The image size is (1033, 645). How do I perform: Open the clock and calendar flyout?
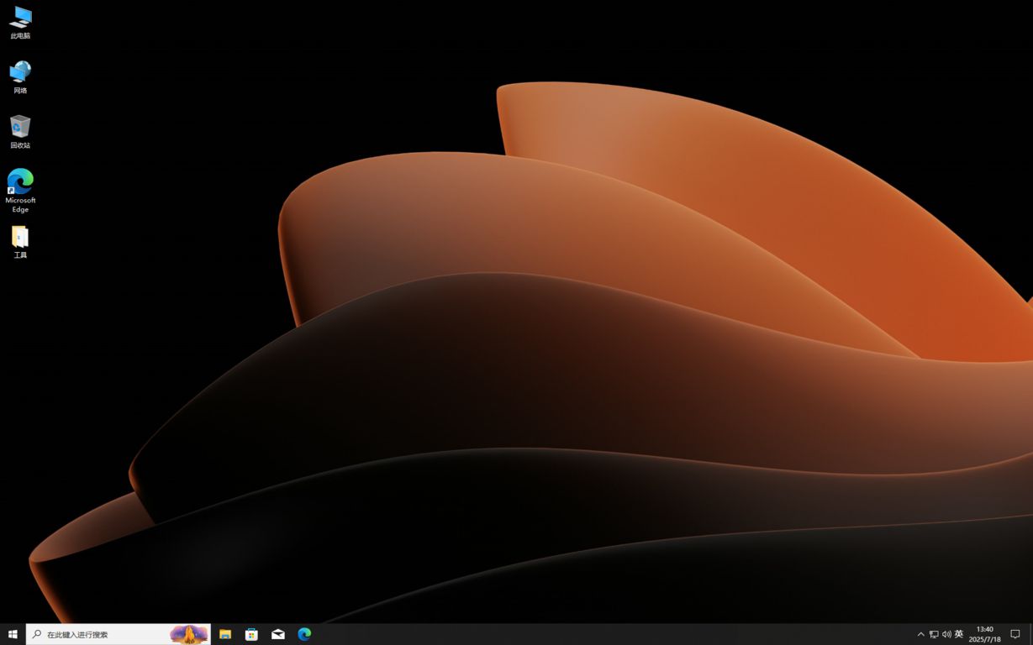tap(984, 634)
